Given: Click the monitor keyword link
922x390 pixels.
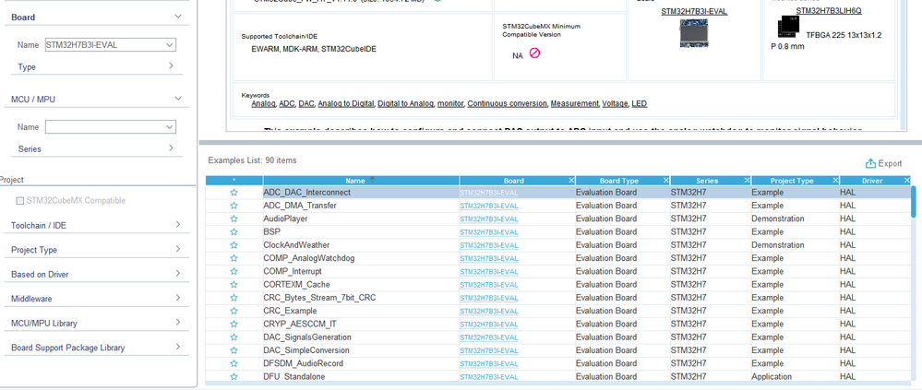Looking at the screenshot, I should pyautogui.click(x=451, y=104).
